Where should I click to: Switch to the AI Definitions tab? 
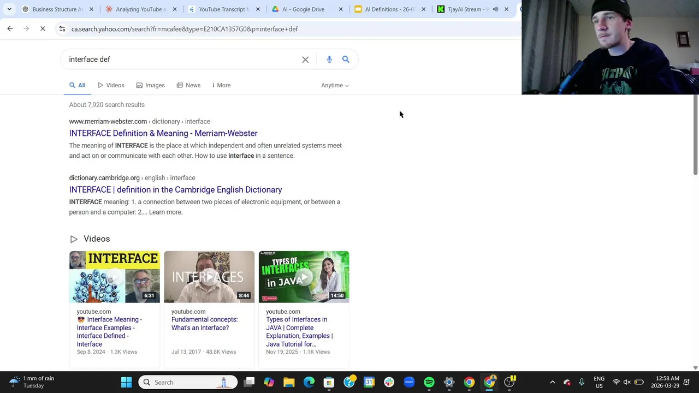[386, 9]
